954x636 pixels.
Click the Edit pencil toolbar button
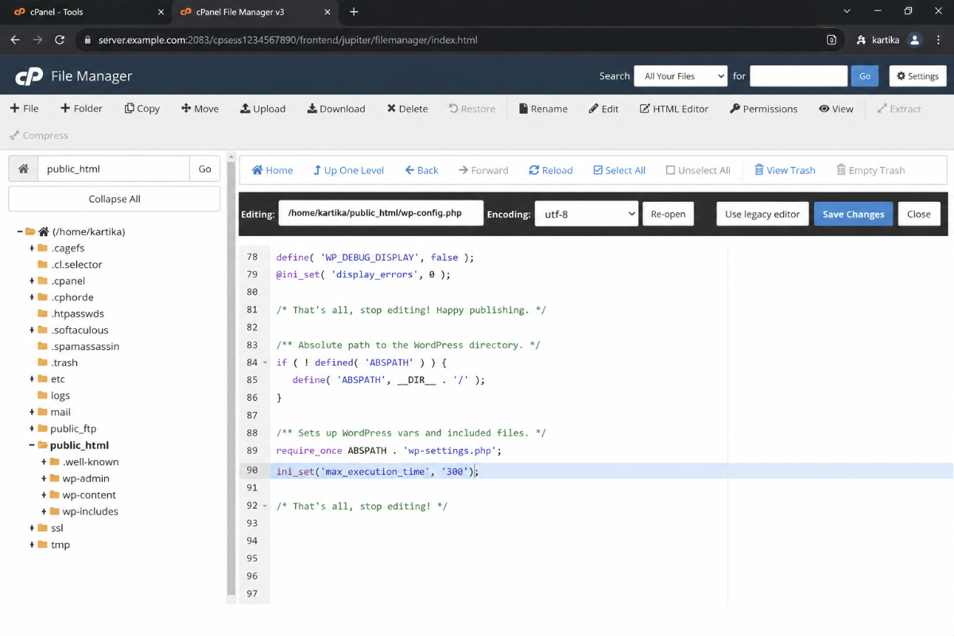(x=603, y=109)
